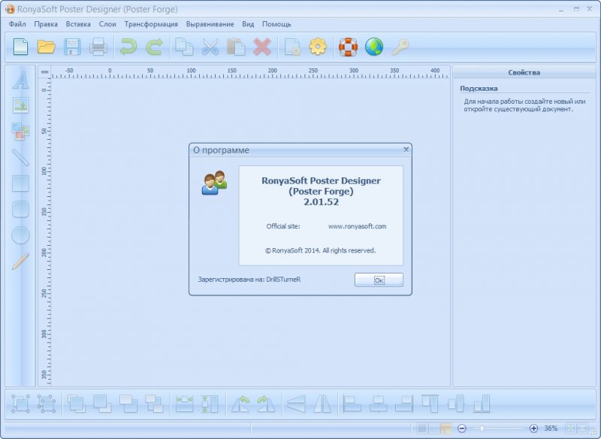Open the Вид menu
Screen dimensions: 601x439
click(248, 24)
